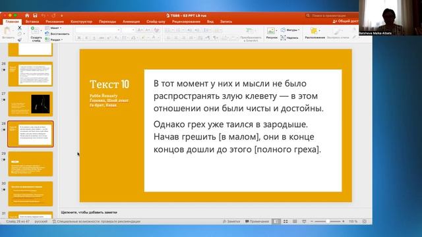Start slideshow from status bar icon
422x237 pixels.
tap(304, 221)
